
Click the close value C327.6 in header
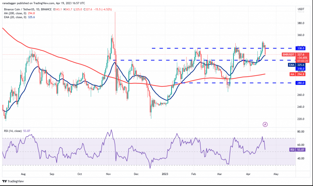[88, 9]
